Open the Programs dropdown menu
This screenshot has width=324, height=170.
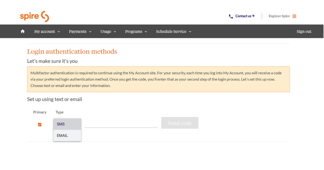point(136,31)
